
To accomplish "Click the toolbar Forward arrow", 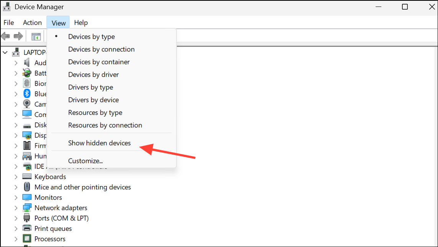I will pos(18,36).
